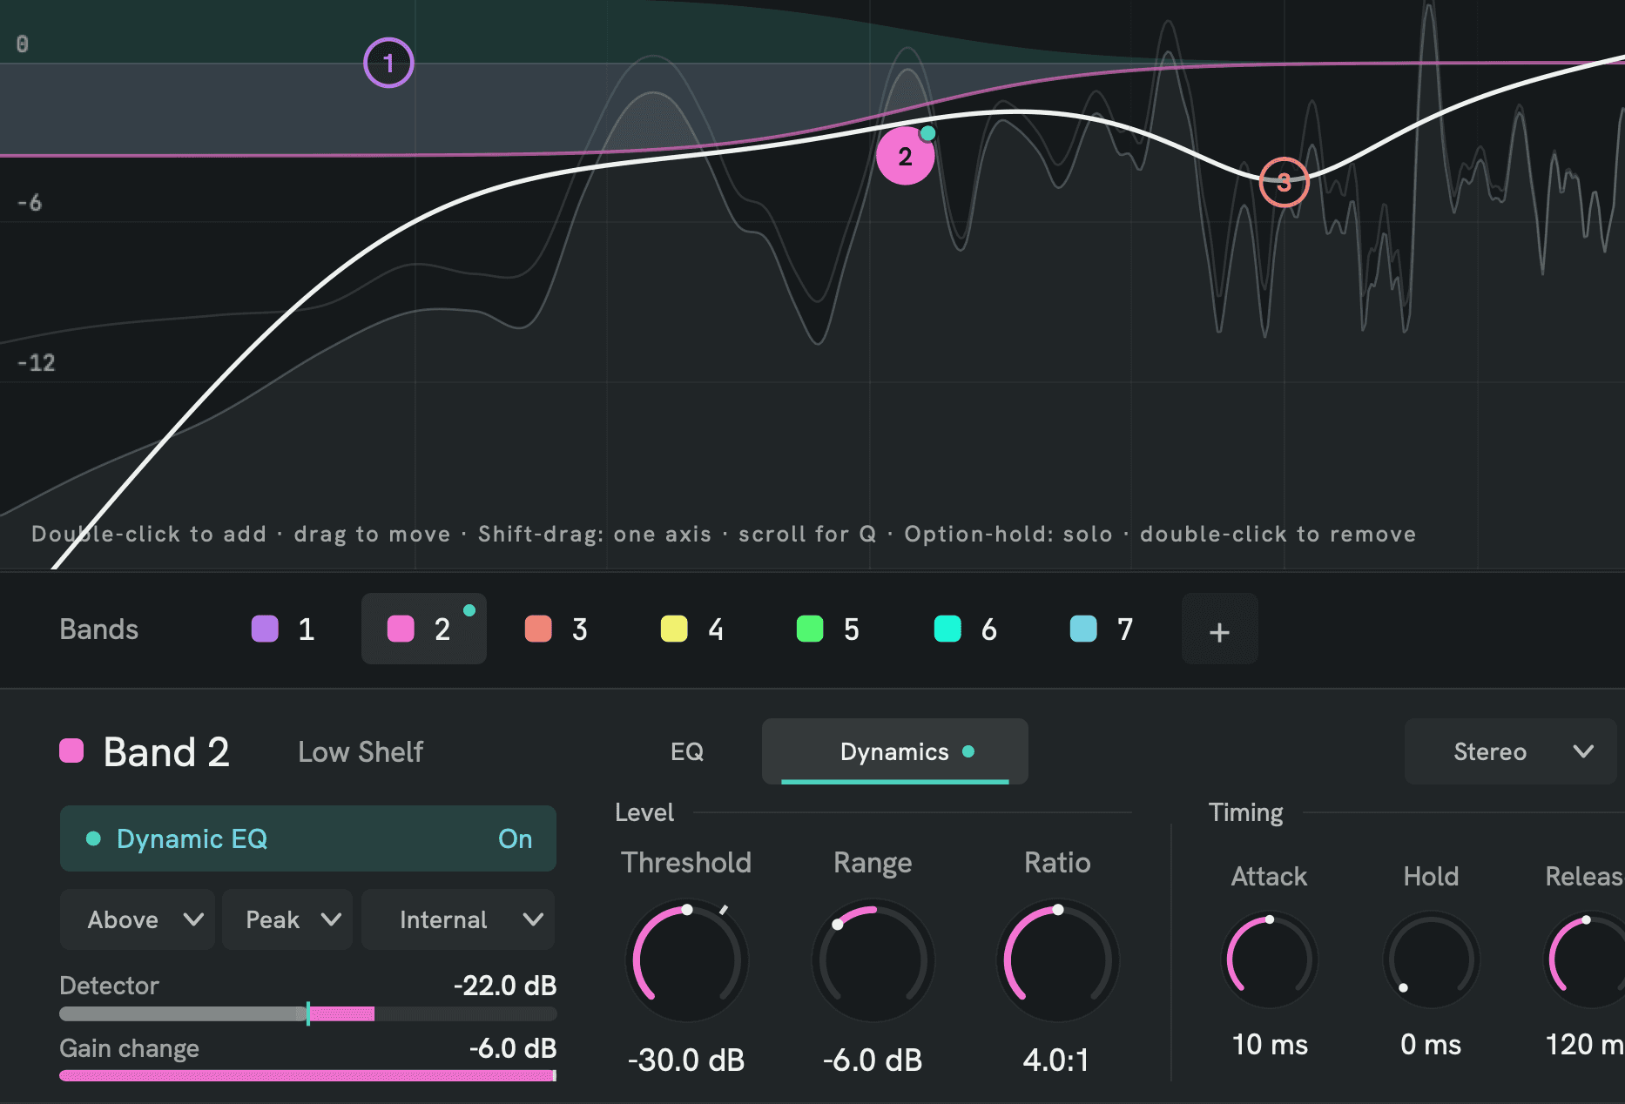Viewport: 1625px width, 1104px height.
Task: Click the 4.0:1 ratio value
Action: tap(1056, 1060)
